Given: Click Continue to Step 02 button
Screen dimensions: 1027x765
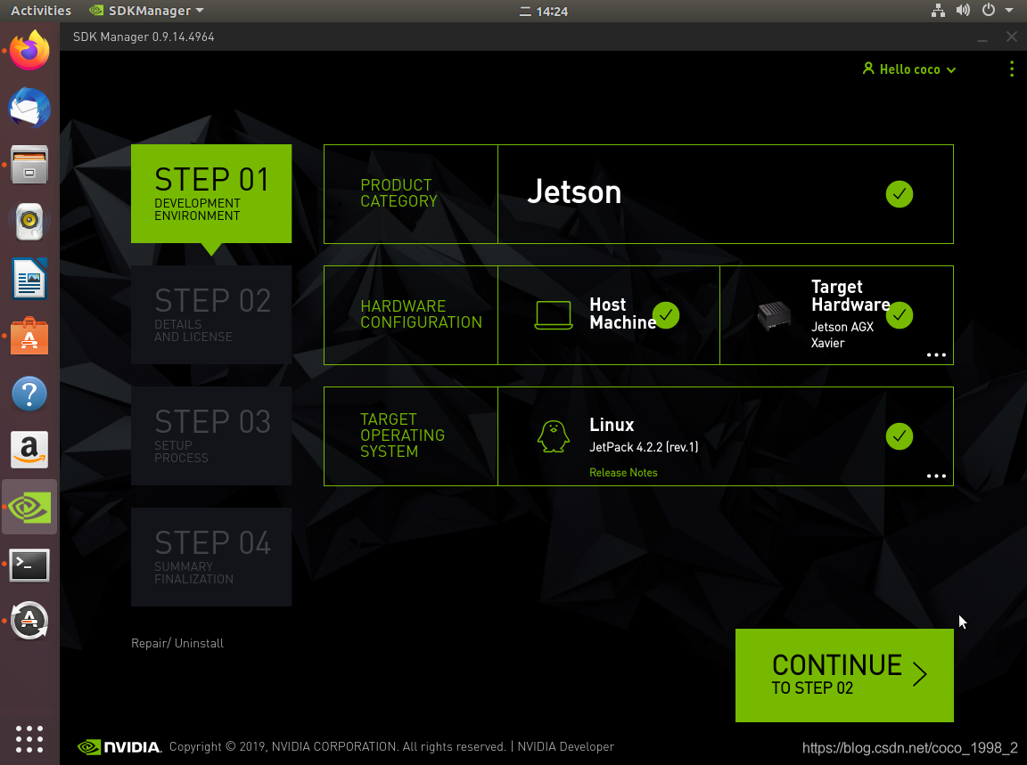Looking at the screenshot, I should tap(844, 675).
